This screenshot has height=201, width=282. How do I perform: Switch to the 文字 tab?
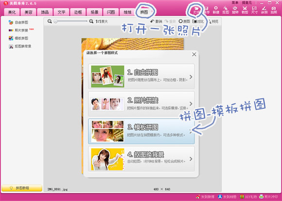[x=61, y=12]
